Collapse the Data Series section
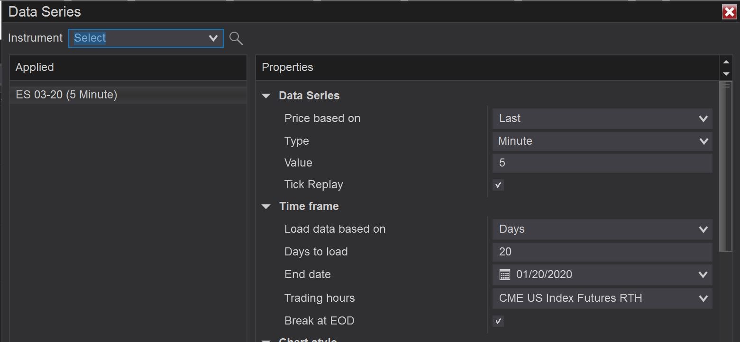Screen dimensions: 740x342 (x=266, y=96)
